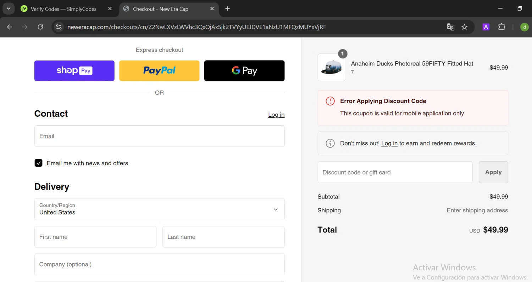Reload the checkout page

(x=40, y=27)
